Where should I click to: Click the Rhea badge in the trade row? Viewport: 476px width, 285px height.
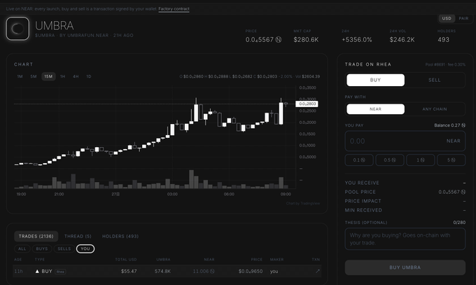(60, 272)
